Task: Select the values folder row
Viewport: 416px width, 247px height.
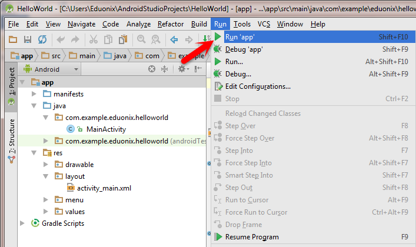Action: point(111,212)
